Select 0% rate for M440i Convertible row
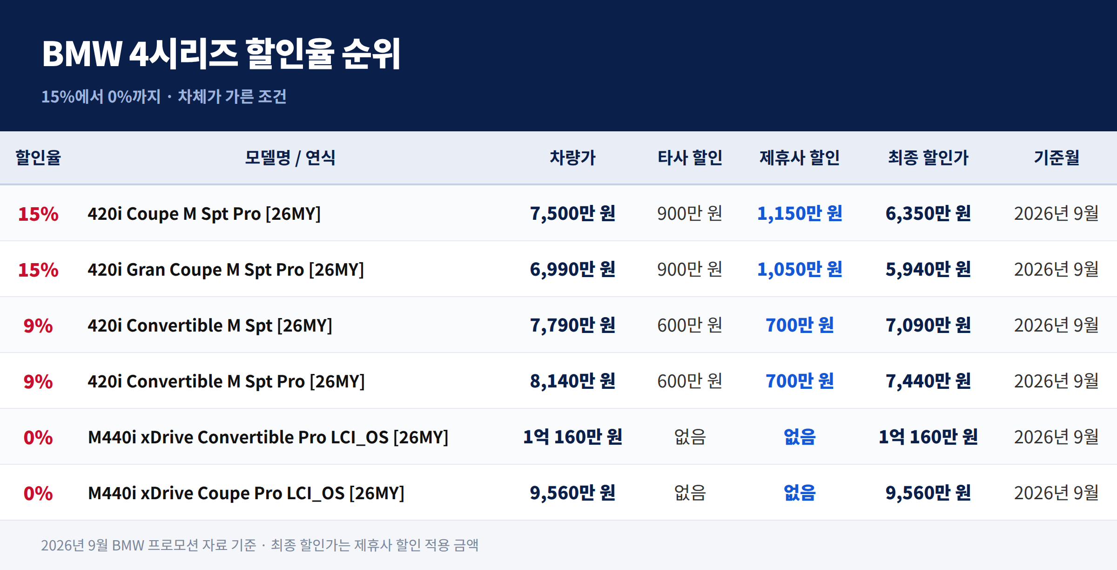Screen dimensions: 1117x570 (x=38, y=437)
